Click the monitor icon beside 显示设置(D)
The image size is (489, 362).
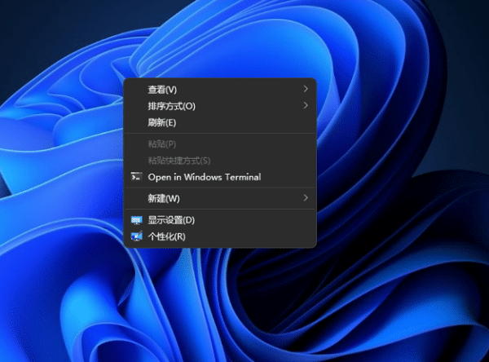point(136,220)
